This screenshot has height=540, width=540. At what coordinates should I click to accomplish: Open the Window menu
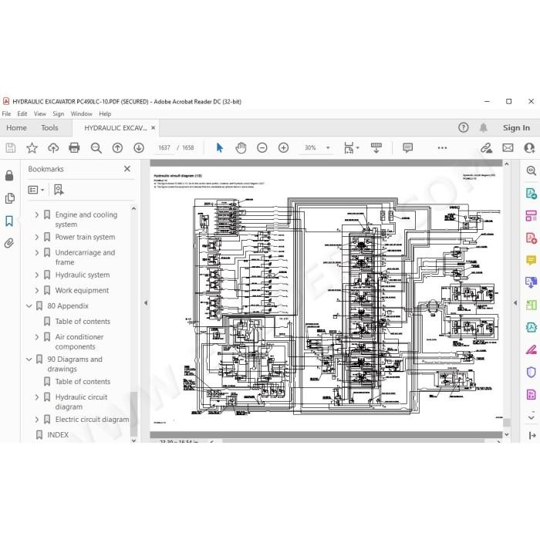click(81, 113)
